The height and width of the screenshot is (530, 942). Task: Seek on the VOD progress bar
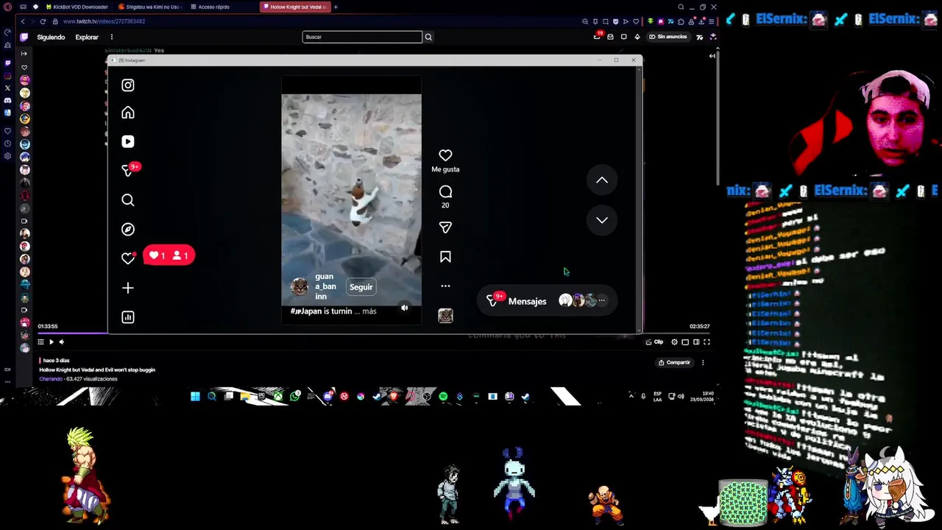click(375, 333)
